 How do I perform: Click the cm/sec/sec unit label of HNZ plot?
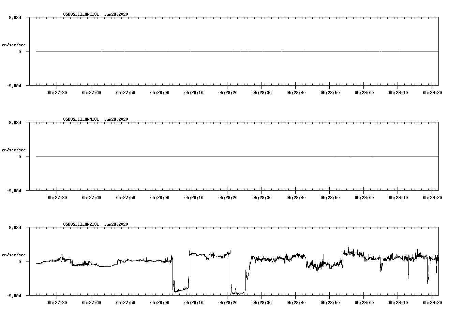(x=14, y=255)
